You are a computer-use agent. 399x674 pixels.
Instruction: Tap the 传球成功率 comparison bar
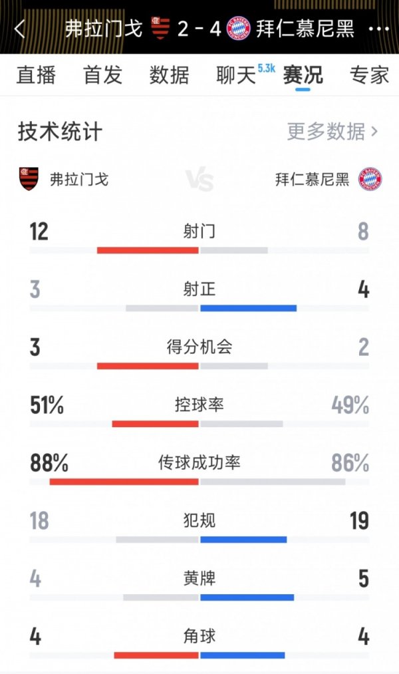[x=199, y=482]
